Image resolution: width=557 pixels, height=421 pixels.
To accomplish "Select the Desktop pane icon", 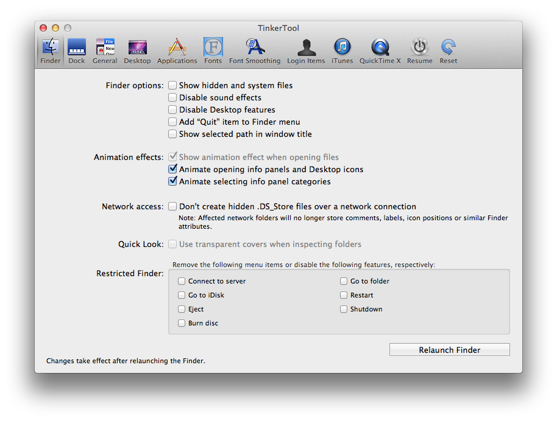I will point(137,51).
